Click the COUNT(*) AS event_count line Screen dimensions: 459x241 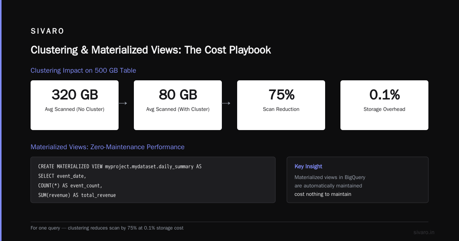(70, 186)
